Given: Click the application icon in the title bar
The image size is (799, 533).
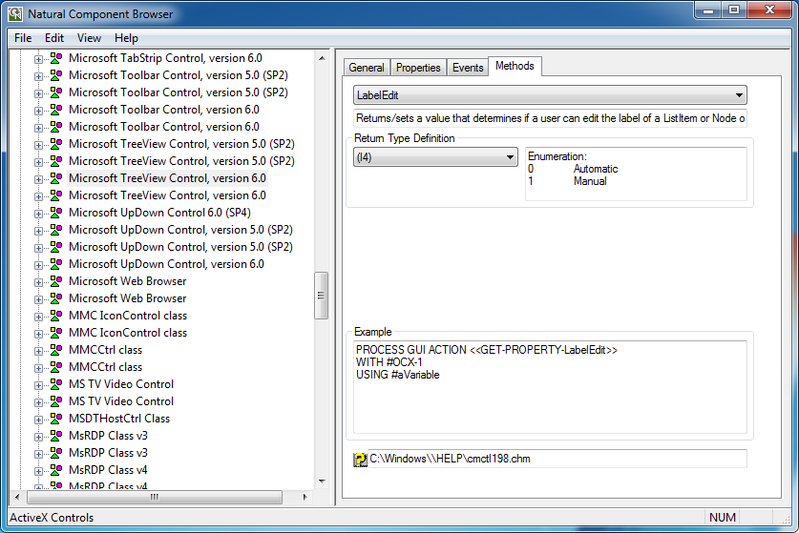Looking at the screenshot, I should click(14, 14).
